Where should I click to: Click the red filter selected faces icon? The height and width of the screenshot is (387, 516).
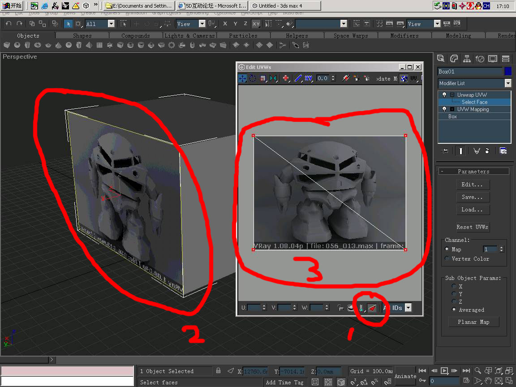(x=372, y=308)
